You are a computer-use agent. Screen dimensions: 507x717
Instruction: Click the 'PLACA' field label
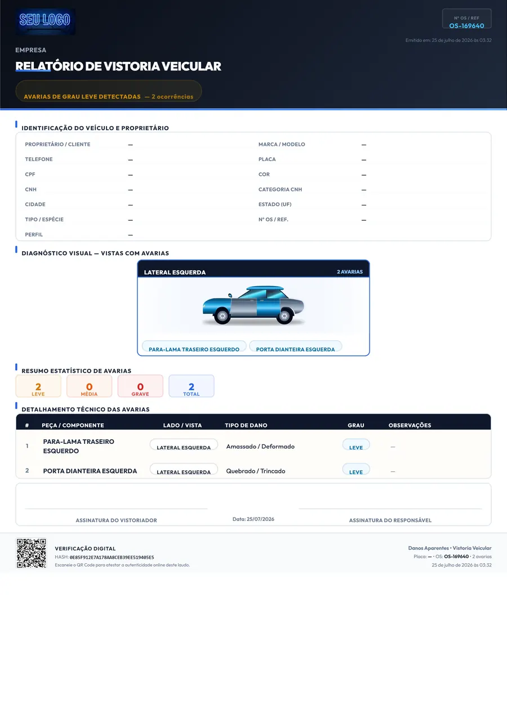(x=267, y=159)
